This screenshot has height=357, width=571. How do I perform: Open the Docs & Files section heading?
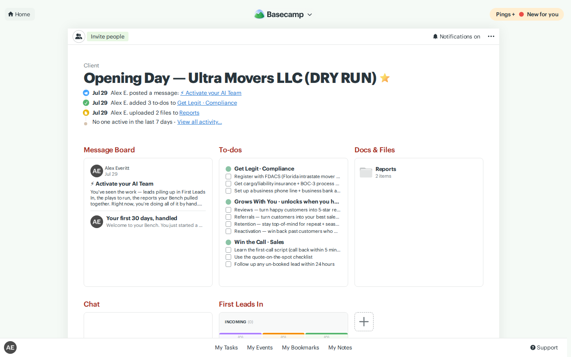click(375, 150)
